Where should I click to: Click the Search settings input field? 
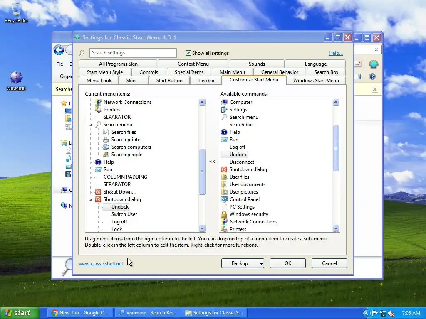(x=133, y=53)
